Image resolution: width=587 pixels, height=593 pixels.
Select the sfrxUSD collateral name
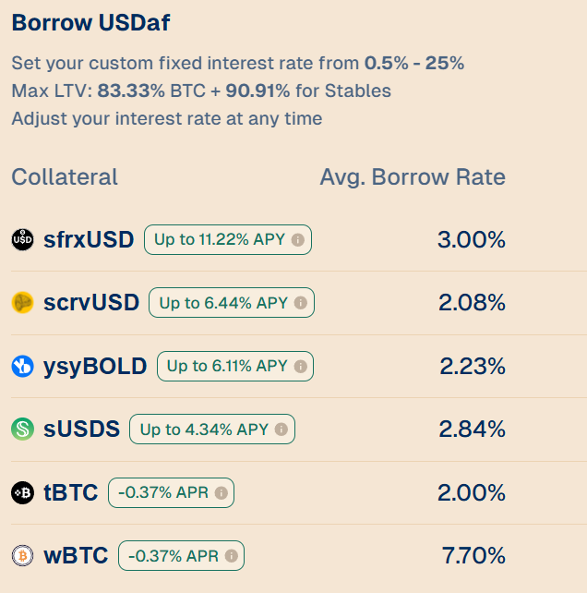(89, 240)
